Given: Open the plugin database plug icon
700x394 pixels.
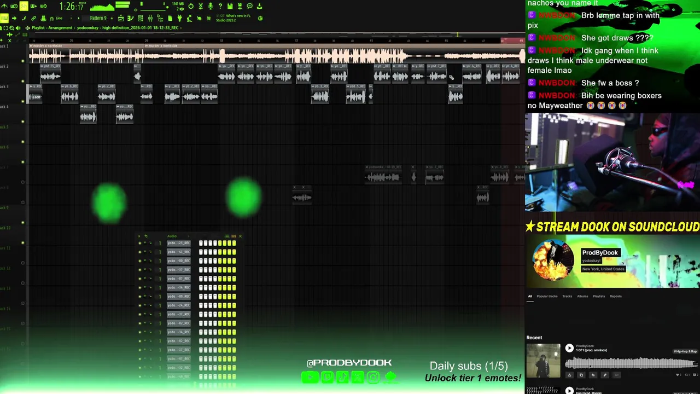Looking at the screenshot, I should [x=179, y=18].
